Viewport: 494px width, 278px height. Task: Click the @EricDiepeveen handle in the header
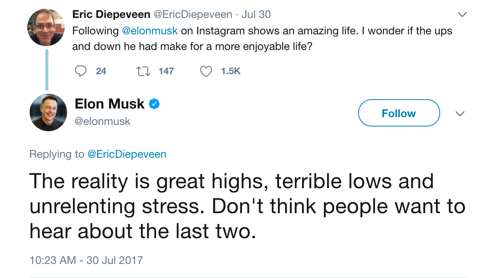click(x=193, y=14)
